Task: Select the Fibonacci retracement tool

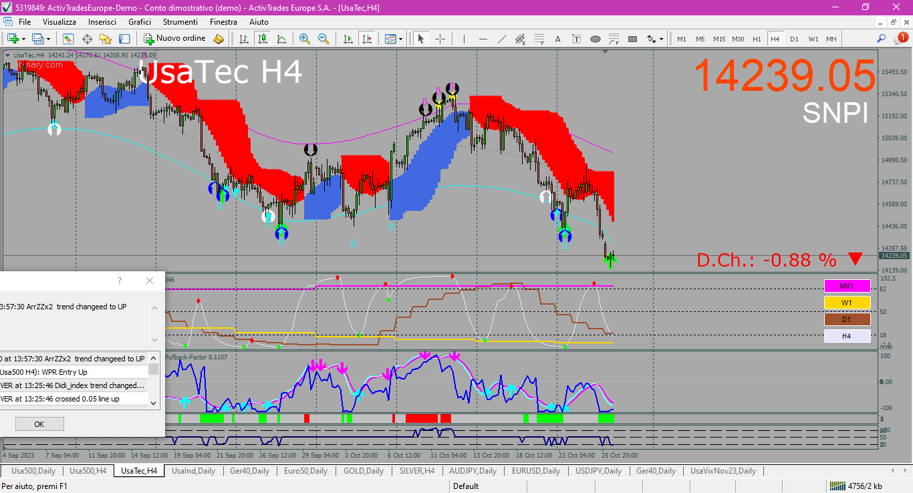Action: pyautogui.click(x=539, y=39)
